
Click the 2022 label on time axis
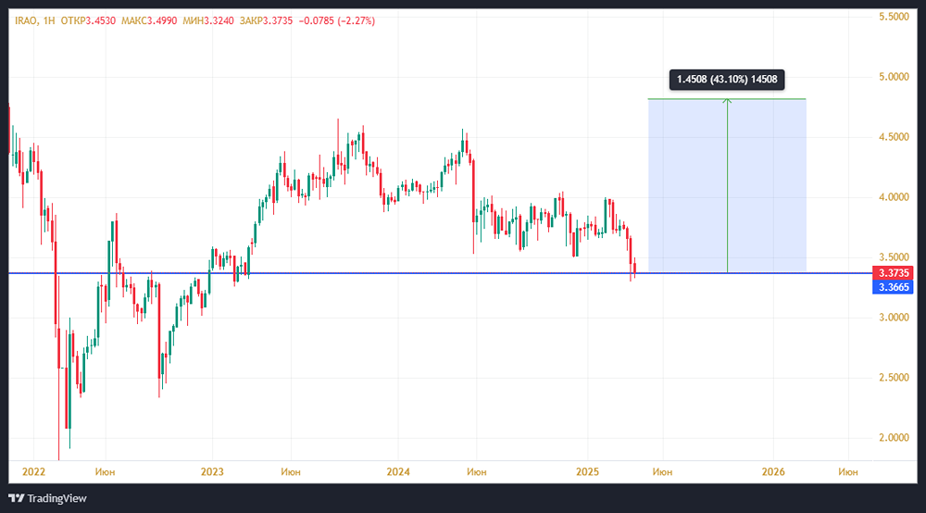(x=33, y=472)
